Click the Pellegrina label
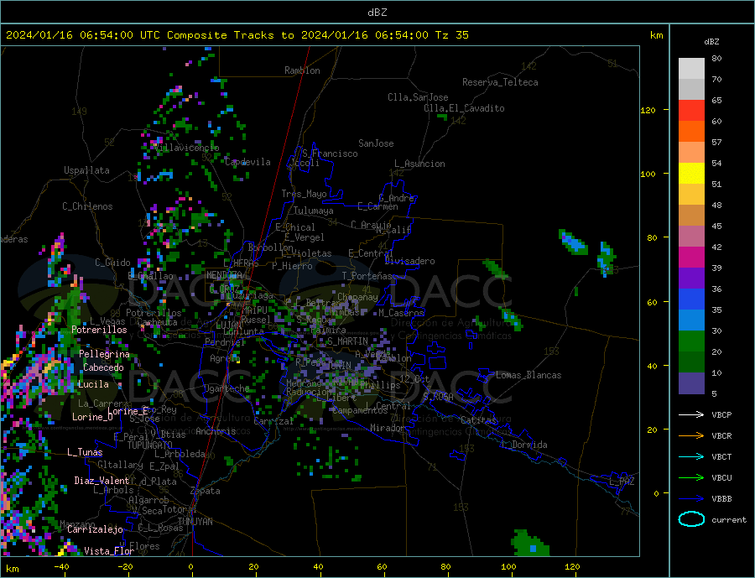 point(104,354)
